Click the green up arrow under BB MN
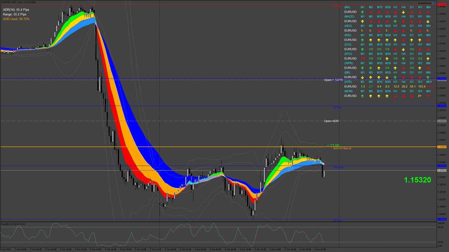449x252 pixels. 428,77
